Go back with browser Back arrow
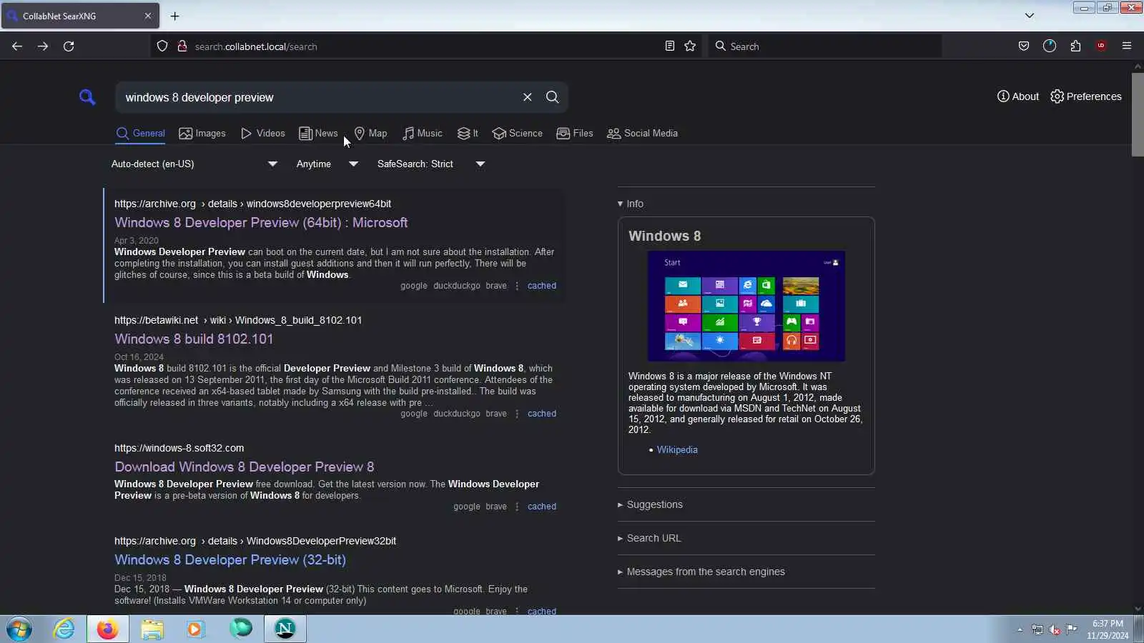This screenshot has width=1144, height=643. click(x=17, y=46)
